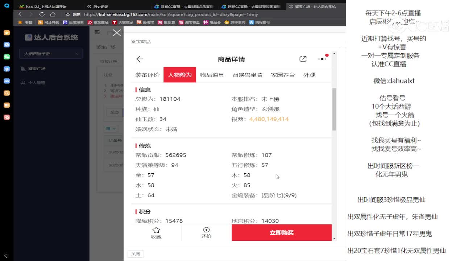Click the browser logo icon at top-left
This screenshot has height=261, width=464.
point(7,6)
